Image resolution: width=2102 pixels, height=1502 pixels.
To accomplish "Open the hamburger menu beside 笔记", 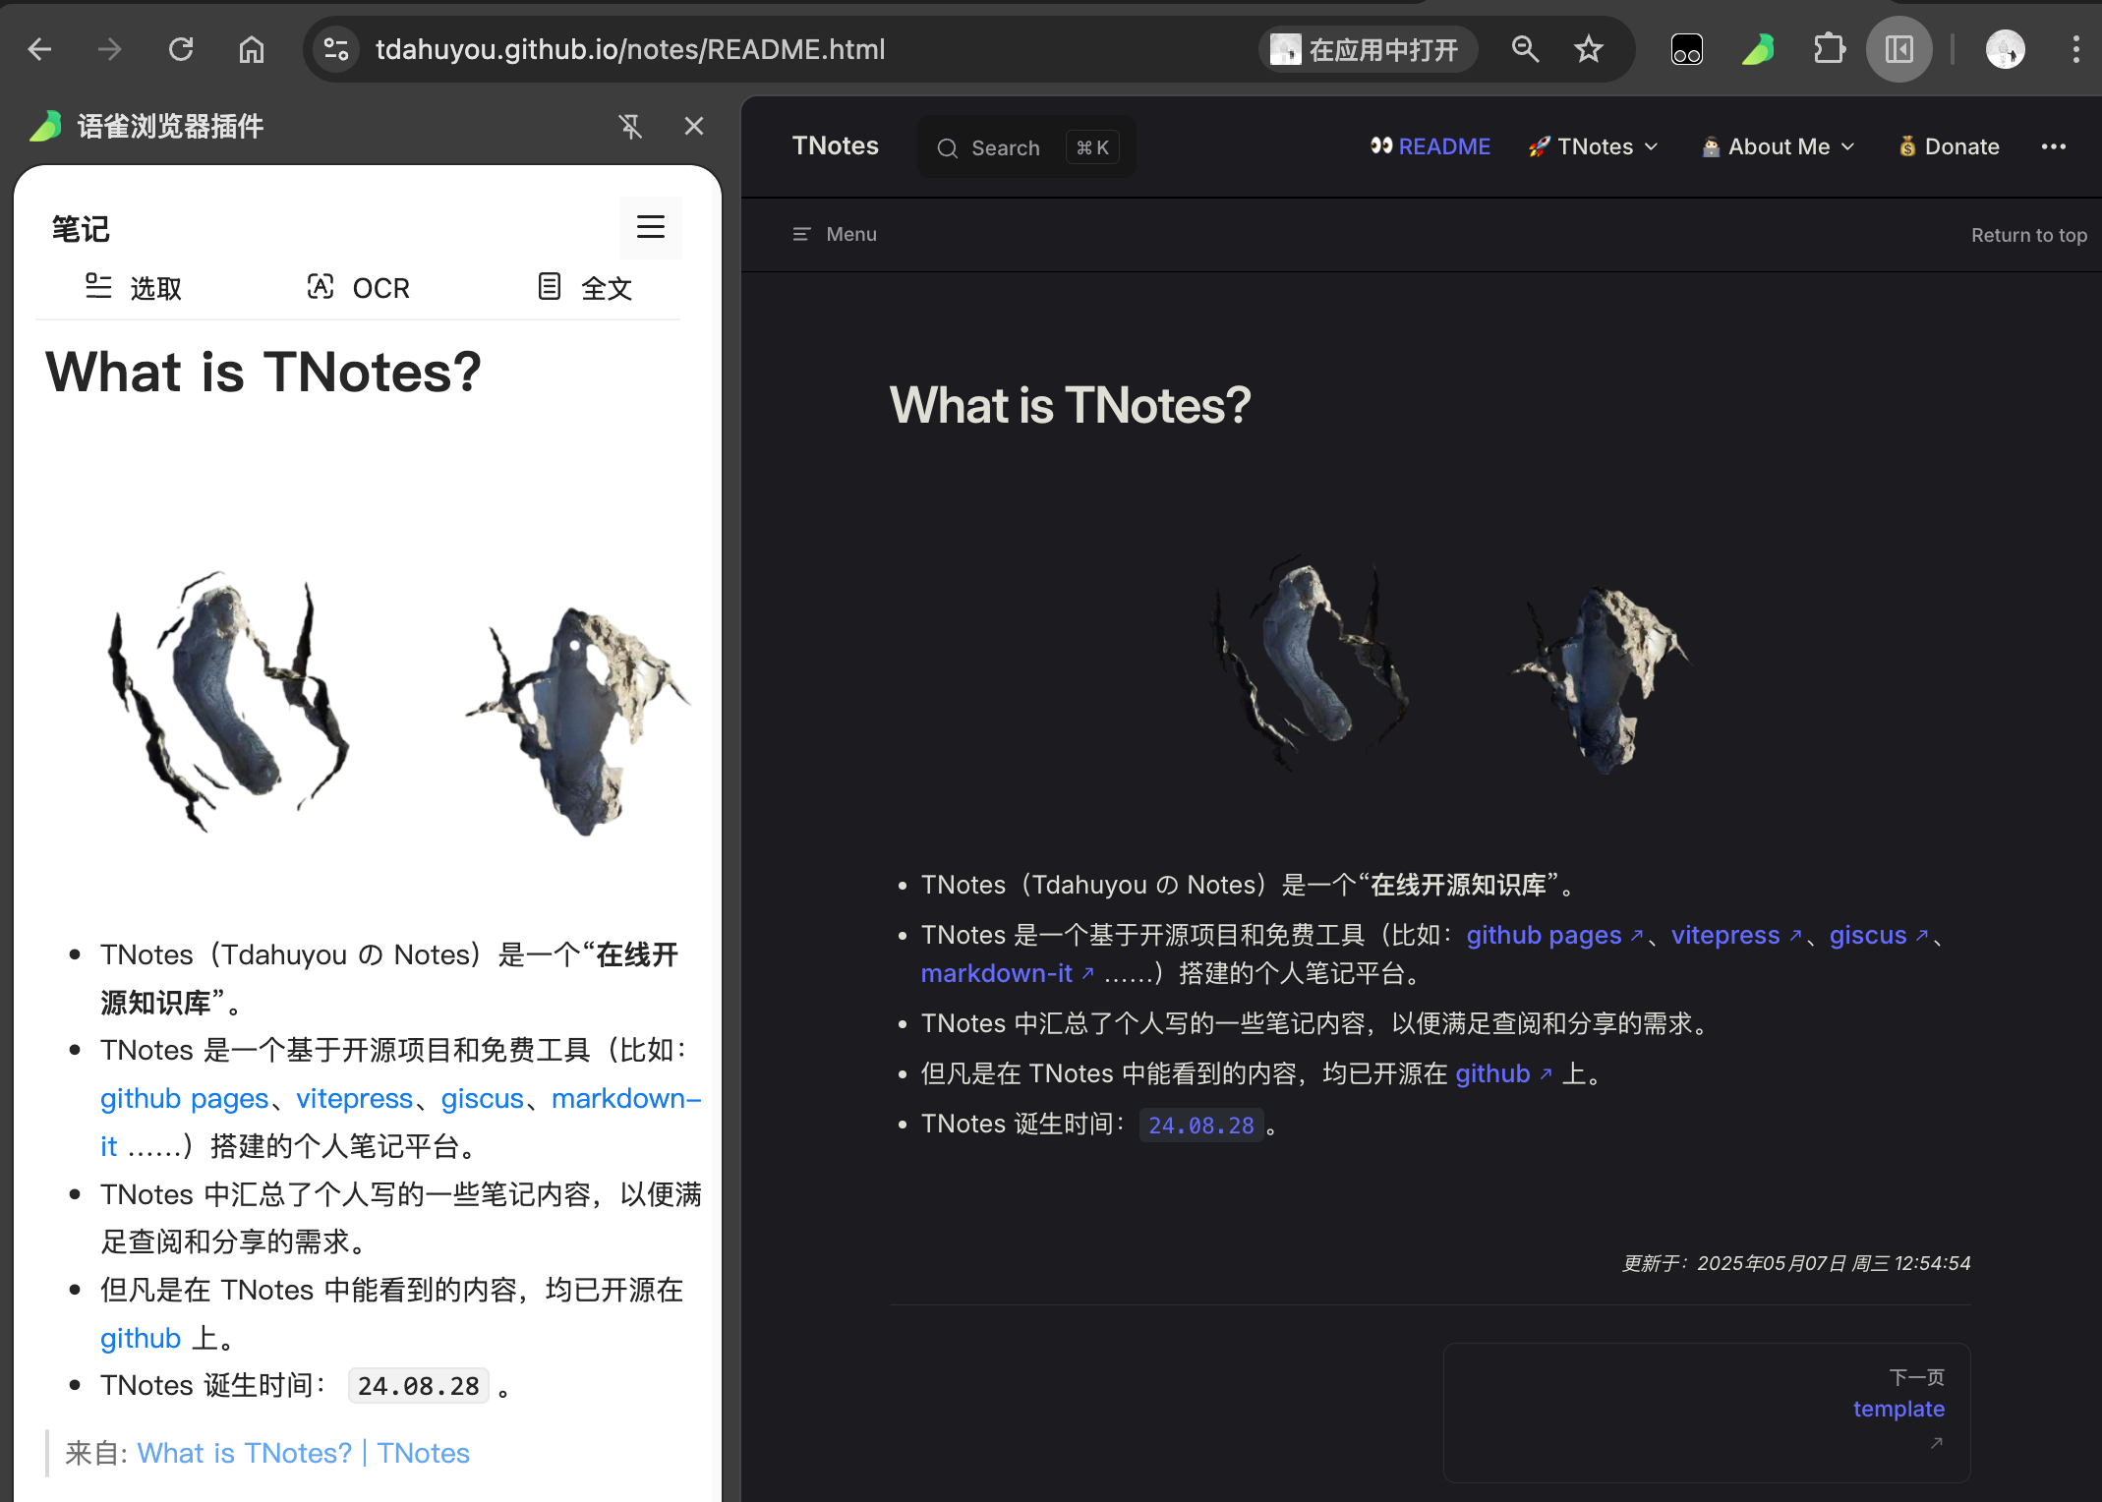I will click(651, 227).
